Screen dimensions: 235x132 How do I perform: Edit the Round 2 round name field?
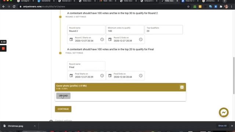(x=86, y=30)
